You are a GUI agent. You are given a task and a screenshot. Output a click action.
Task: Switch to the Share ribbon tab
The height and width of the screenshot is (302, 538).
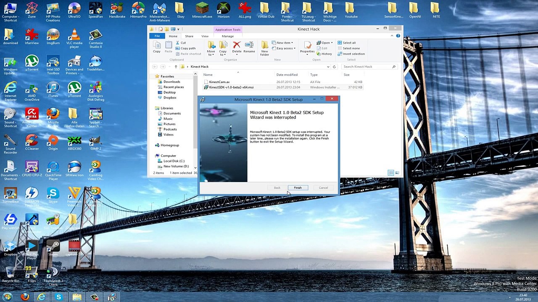(189, 36)
